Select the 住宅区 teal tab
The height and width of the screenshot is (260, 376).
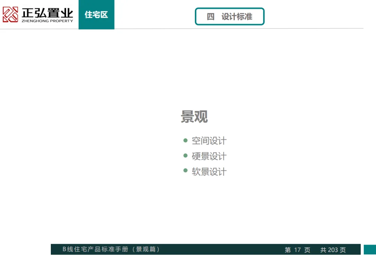(x=96, y=15)
